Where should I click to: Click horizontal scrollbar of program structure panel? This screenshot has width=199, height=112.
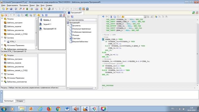pos(81,88)
